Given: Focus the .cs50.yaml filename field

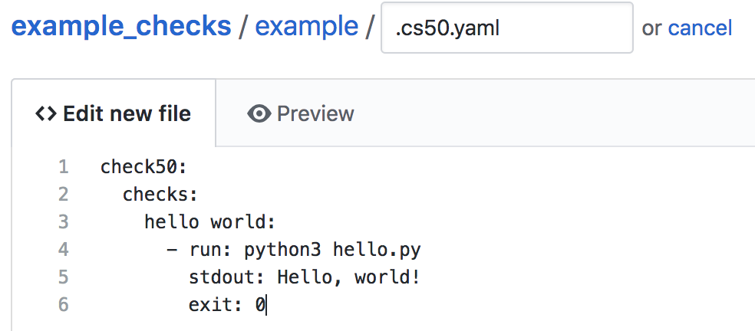Looking at the screenshot, I should pos(506,28).
